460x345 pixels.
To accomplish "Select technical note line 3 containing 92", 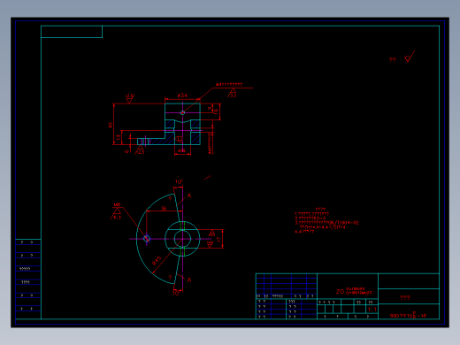I will point(326,223).
